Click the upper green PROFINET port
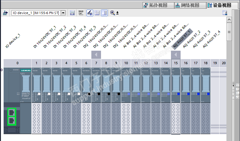 tap(12, 113)
